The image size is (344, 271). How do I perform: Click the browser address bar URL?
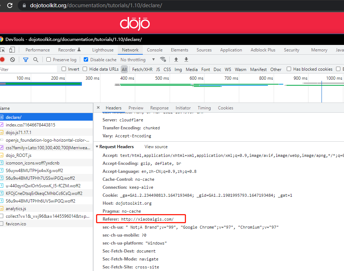[96, 5]
